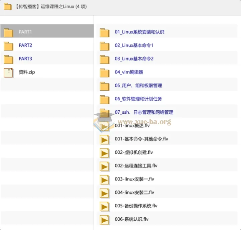Select file name 001-基本命令-其他命令.flv
The width and height of the screenshot is (241, 230).
click(141, 139)
